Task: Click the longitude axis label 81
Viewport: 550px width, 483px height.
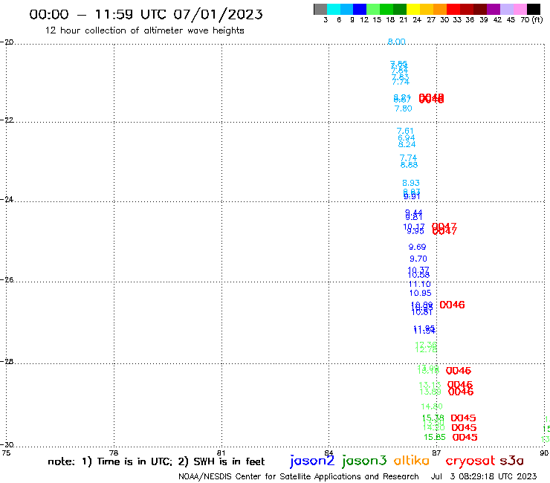Action: point(221,453)
